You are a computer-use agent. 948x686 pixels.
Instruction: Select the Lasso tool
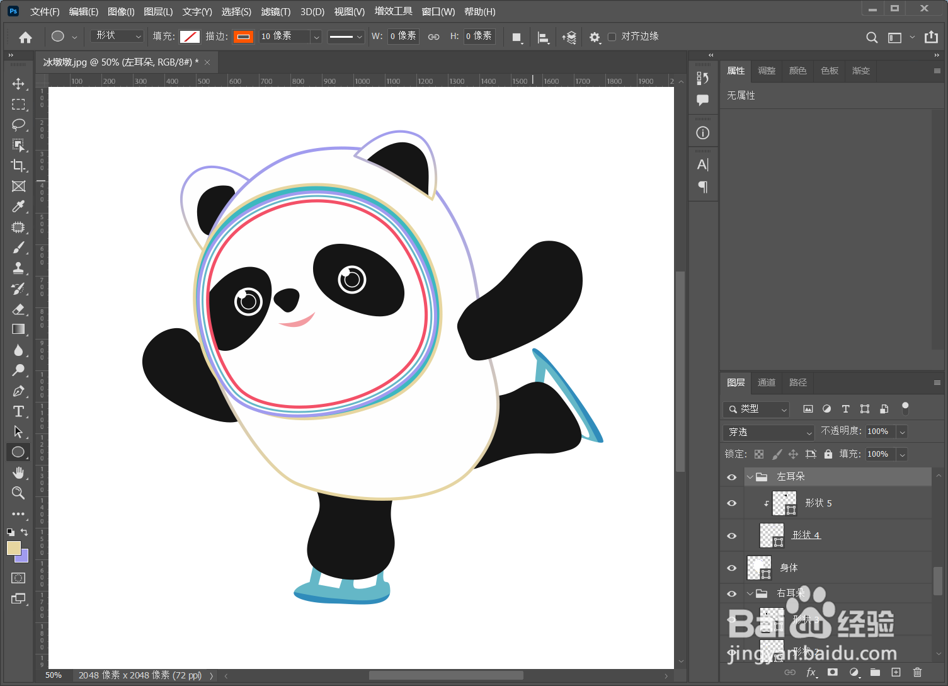(x=18, y=125)
